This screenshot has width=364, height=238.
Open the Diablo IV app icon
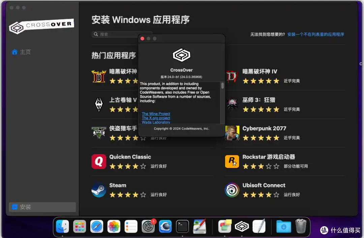[x=232, y=76]
